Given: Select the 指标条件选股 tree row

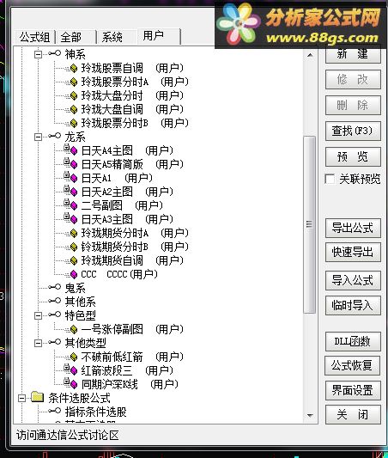Looking at the screenshot, I should pos(95,412).
